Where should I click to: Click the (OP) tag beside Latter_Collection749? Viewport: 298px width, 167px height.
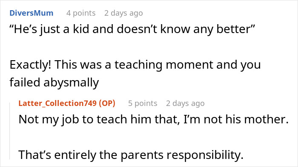tap(107, 103)
